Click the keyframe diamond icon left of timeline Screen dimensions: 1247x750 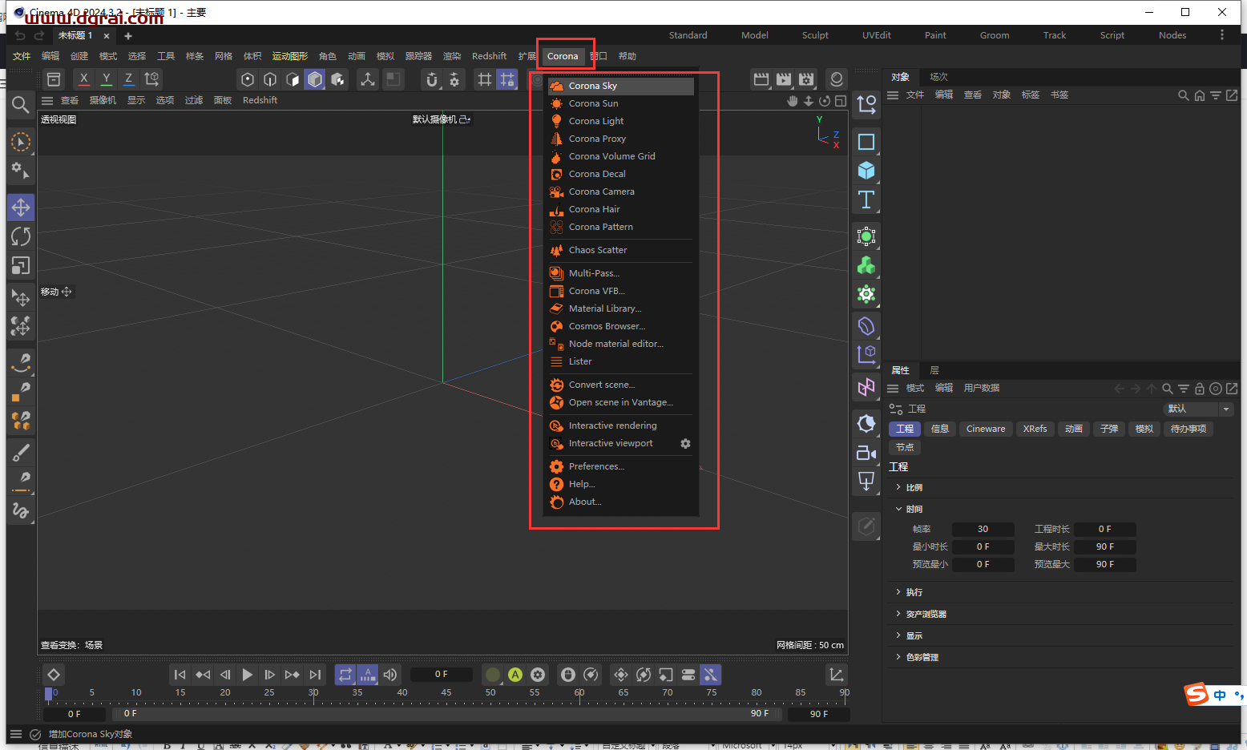click(x=53, y=675)
